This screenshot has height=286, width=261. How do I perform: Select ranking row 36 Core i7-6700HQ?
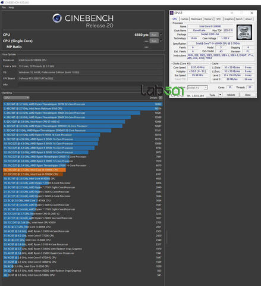click(83, 257)
